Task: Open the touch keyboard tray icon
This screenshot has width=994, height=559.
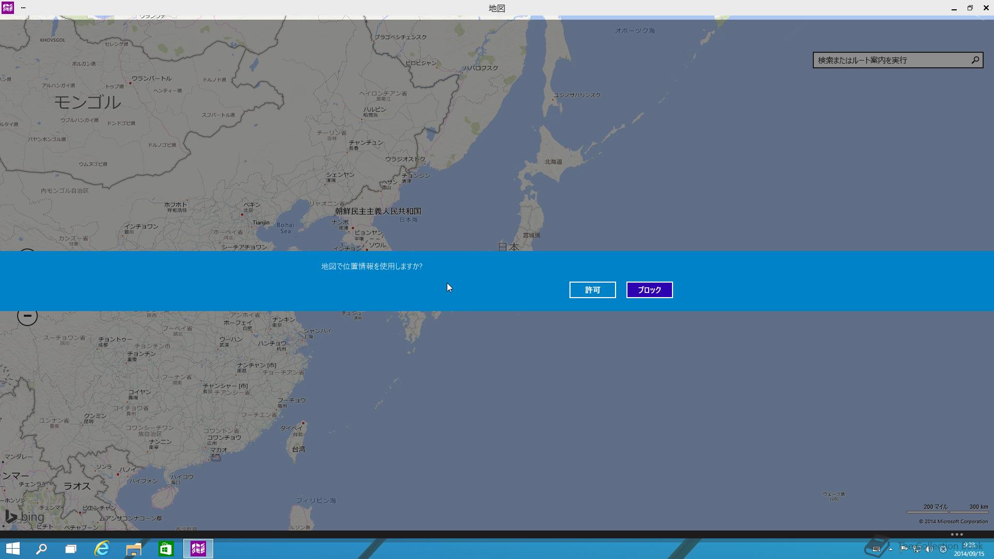Action: tap(876, 549)
